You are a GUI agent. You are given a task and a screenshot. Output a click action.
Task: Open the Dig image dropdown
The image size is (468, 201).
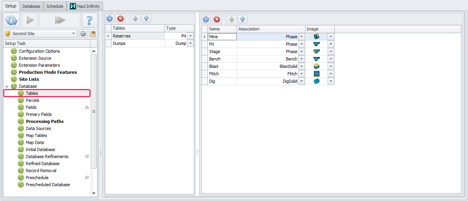pyautogui.click(x=331, y=81)
